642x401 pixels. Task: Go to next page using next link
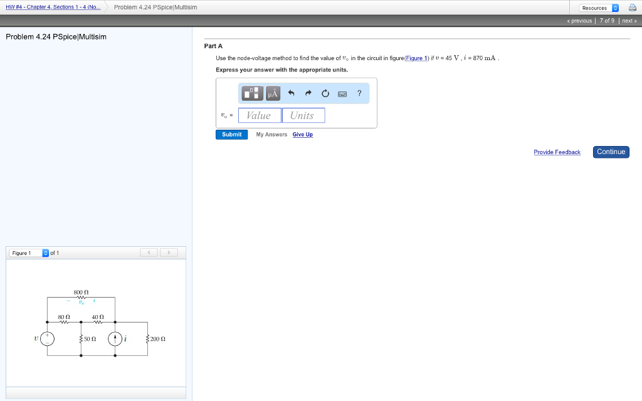point(629,21)
